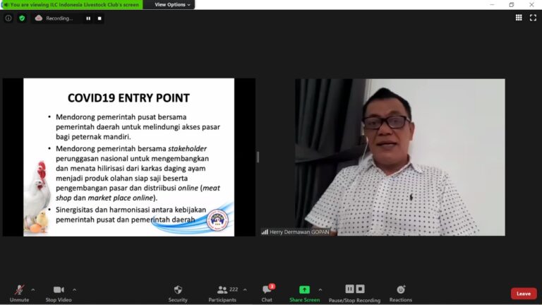Pause recording using top-left indicator button
The image size is (542, 305).
(x=88, y=18)
